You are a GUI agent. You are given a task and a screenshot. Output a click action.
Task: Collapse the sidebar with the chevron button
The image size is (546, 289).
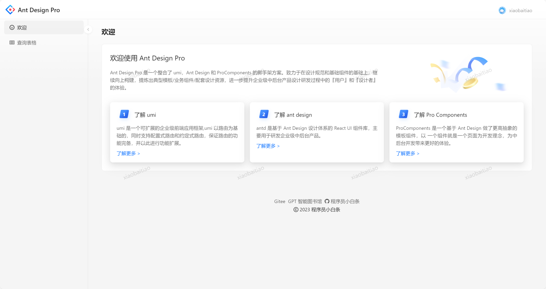[88, 29]
